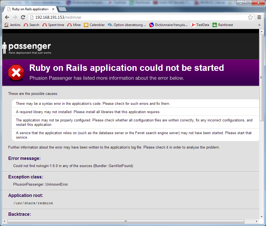Click the red error X icon
The width and height of the screenshot is (266, 226).
pyautogui.click(x=16, y=72)
